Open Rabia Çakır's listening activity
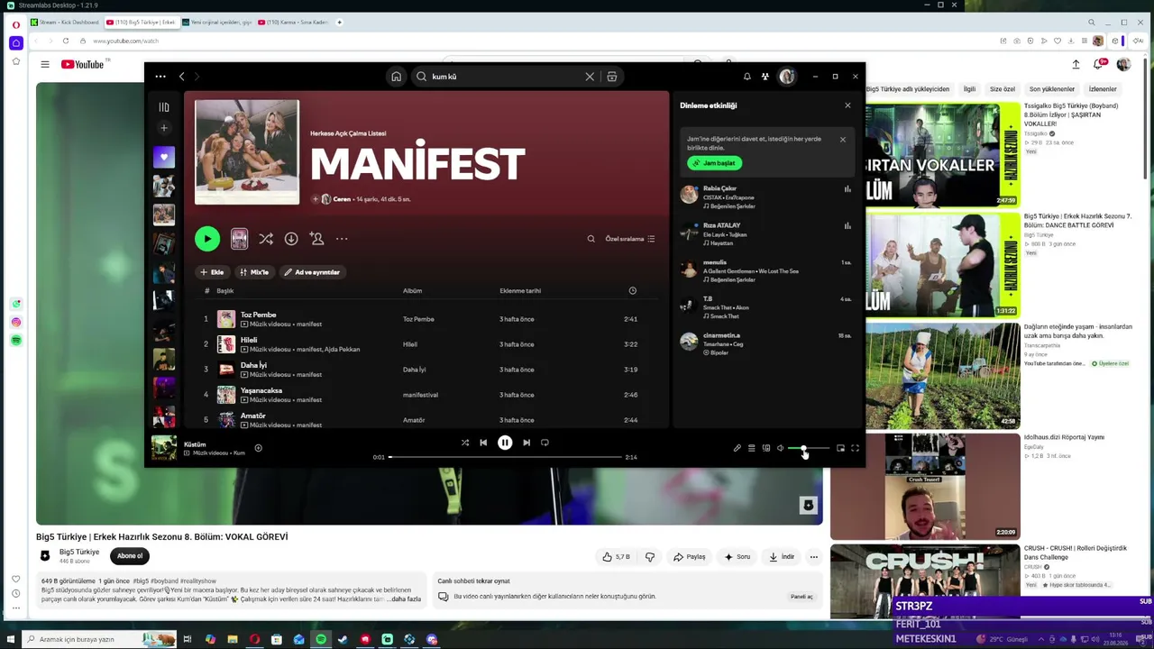Image resolution: width=1154 pixels, height=649 pixels. 766,197
